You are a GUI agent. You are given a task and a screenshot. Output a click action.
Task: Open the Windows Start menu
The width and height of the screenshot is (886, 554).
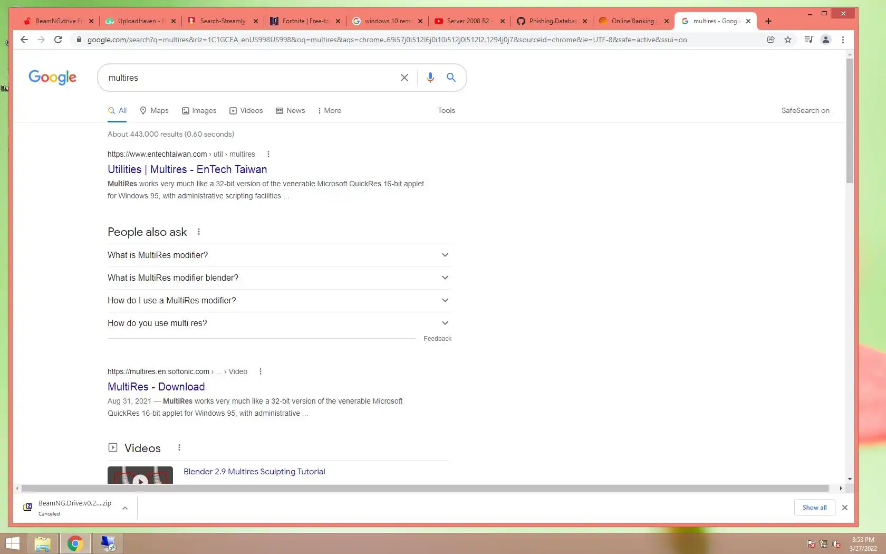[12, 543]
